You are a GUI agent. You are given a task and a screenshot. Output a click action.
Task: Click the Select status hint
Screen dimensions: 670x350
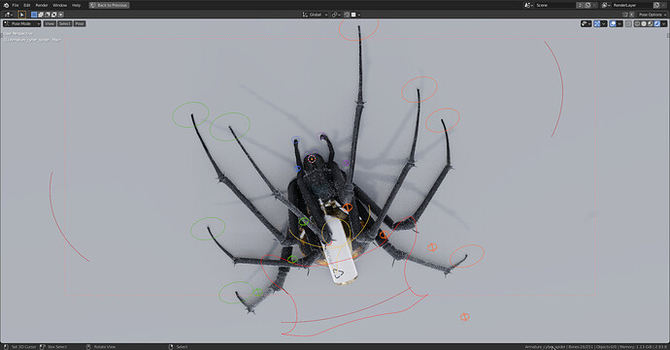182,346
